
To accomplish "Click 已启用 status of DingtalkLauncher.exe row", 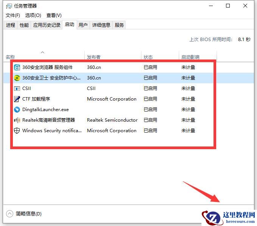I will coord(150,110).
